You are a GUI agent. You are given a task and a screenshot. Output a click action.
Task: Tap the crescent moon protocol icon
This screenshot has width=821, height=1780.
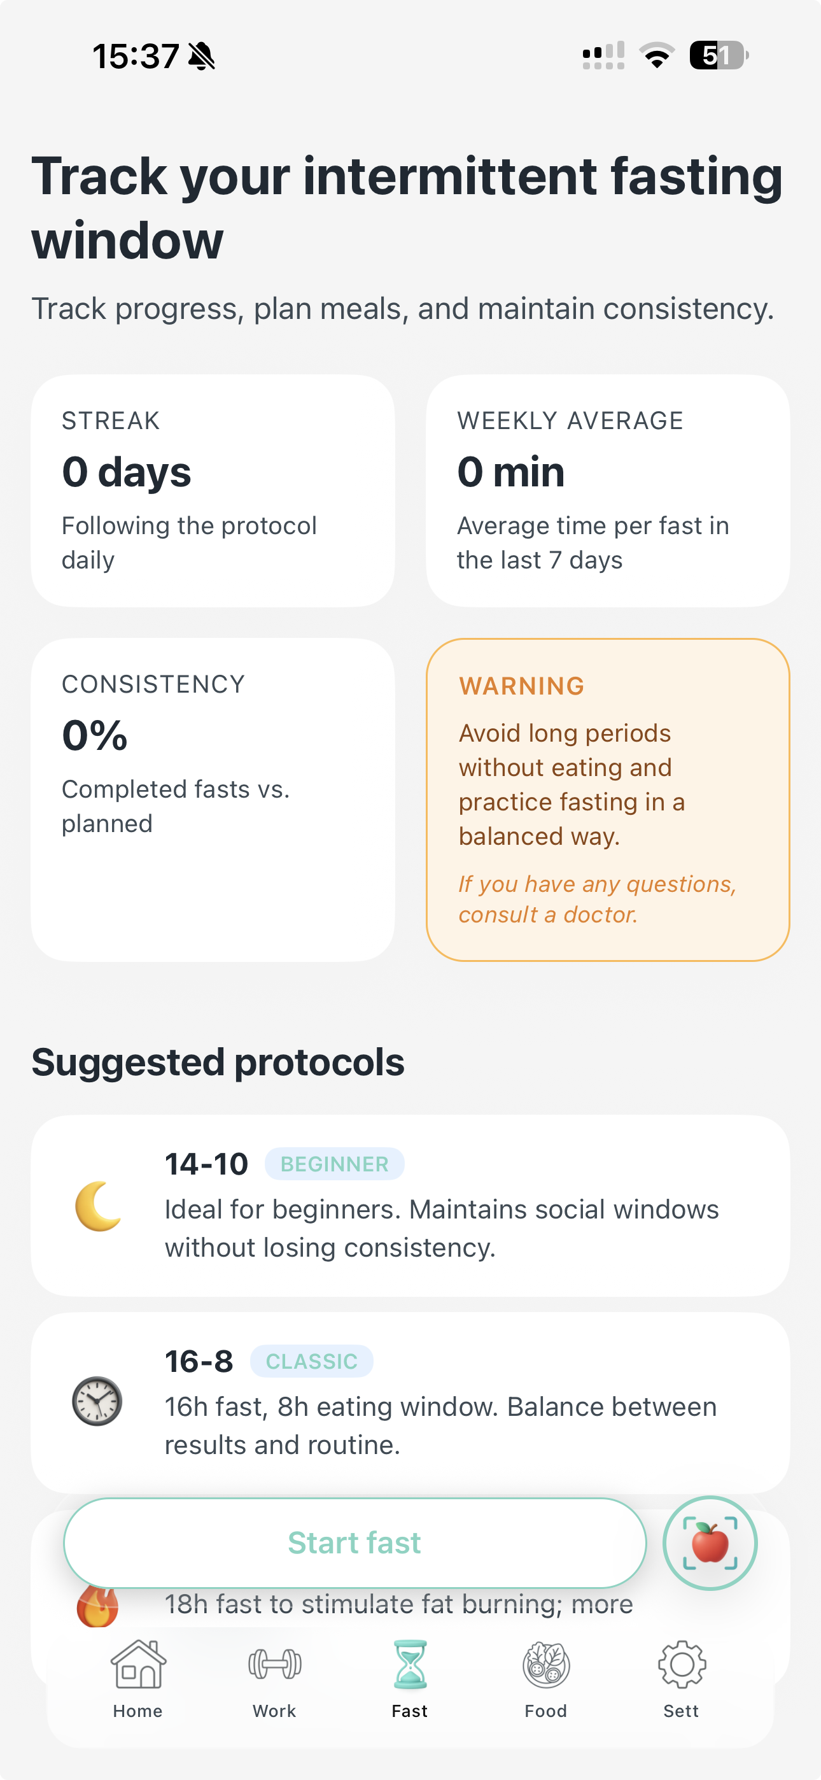(97, 1206)
